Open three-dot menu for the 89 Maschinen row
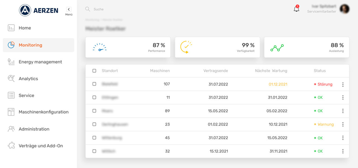 (343, 111)
